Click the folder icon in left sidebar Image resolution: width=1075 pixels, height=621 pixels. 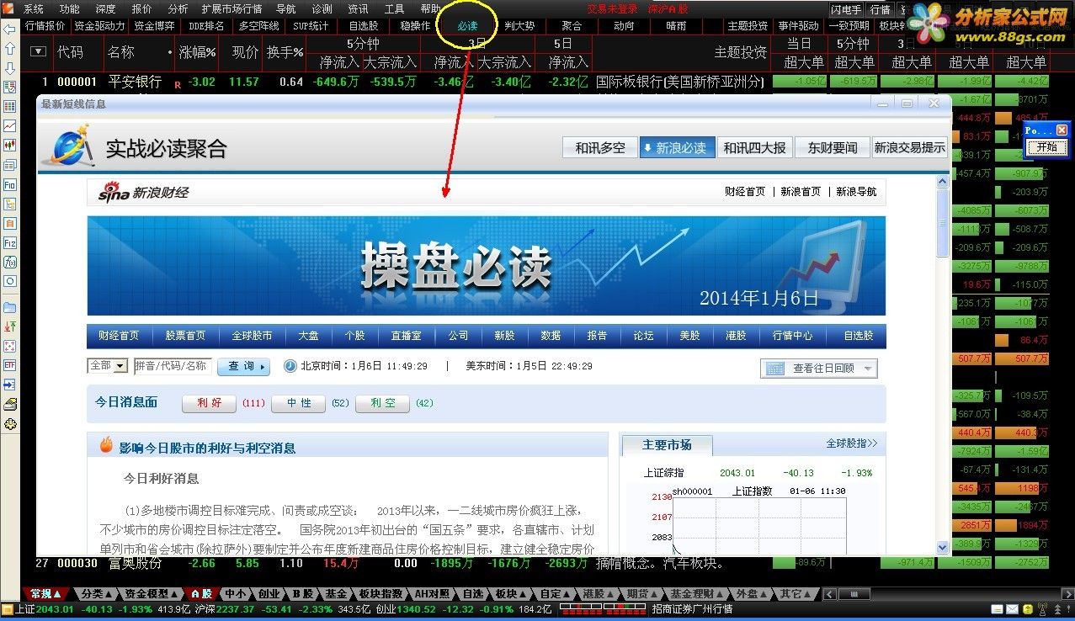(x=10, y=307)
